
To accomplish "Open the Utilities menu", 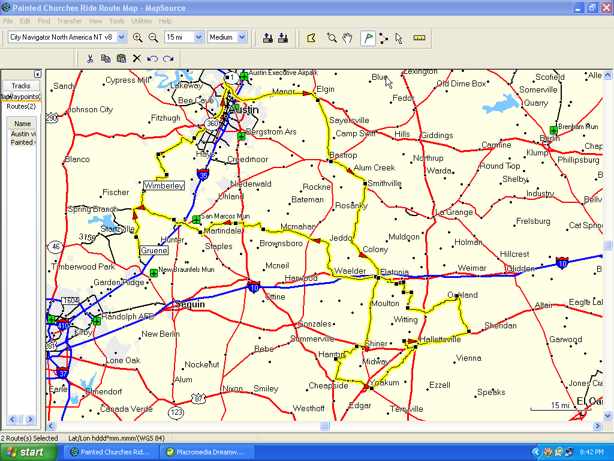I will (142, 21).
